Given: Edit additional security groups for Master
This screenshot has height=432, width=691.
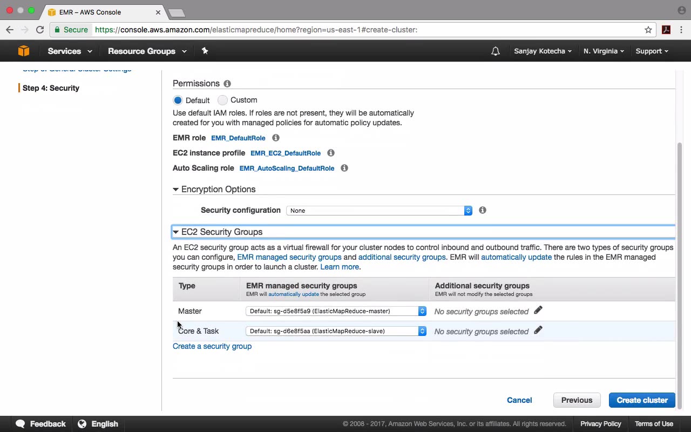Looking at the screenshot, I should coord(538,310).
